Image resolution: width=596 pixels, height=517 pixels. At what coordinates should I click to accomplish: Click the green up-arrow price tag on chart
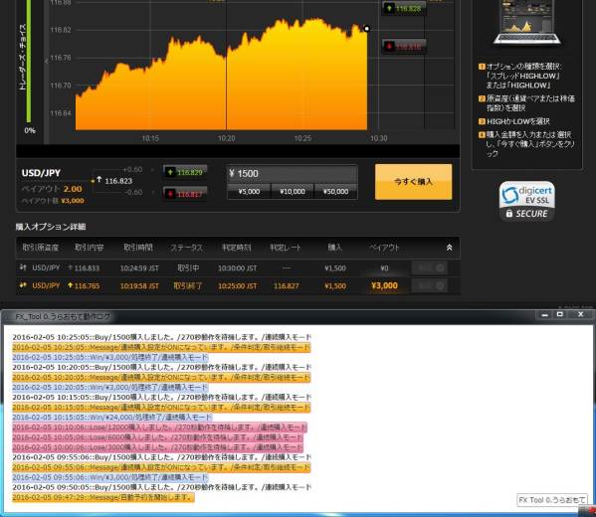coord(404,8)
